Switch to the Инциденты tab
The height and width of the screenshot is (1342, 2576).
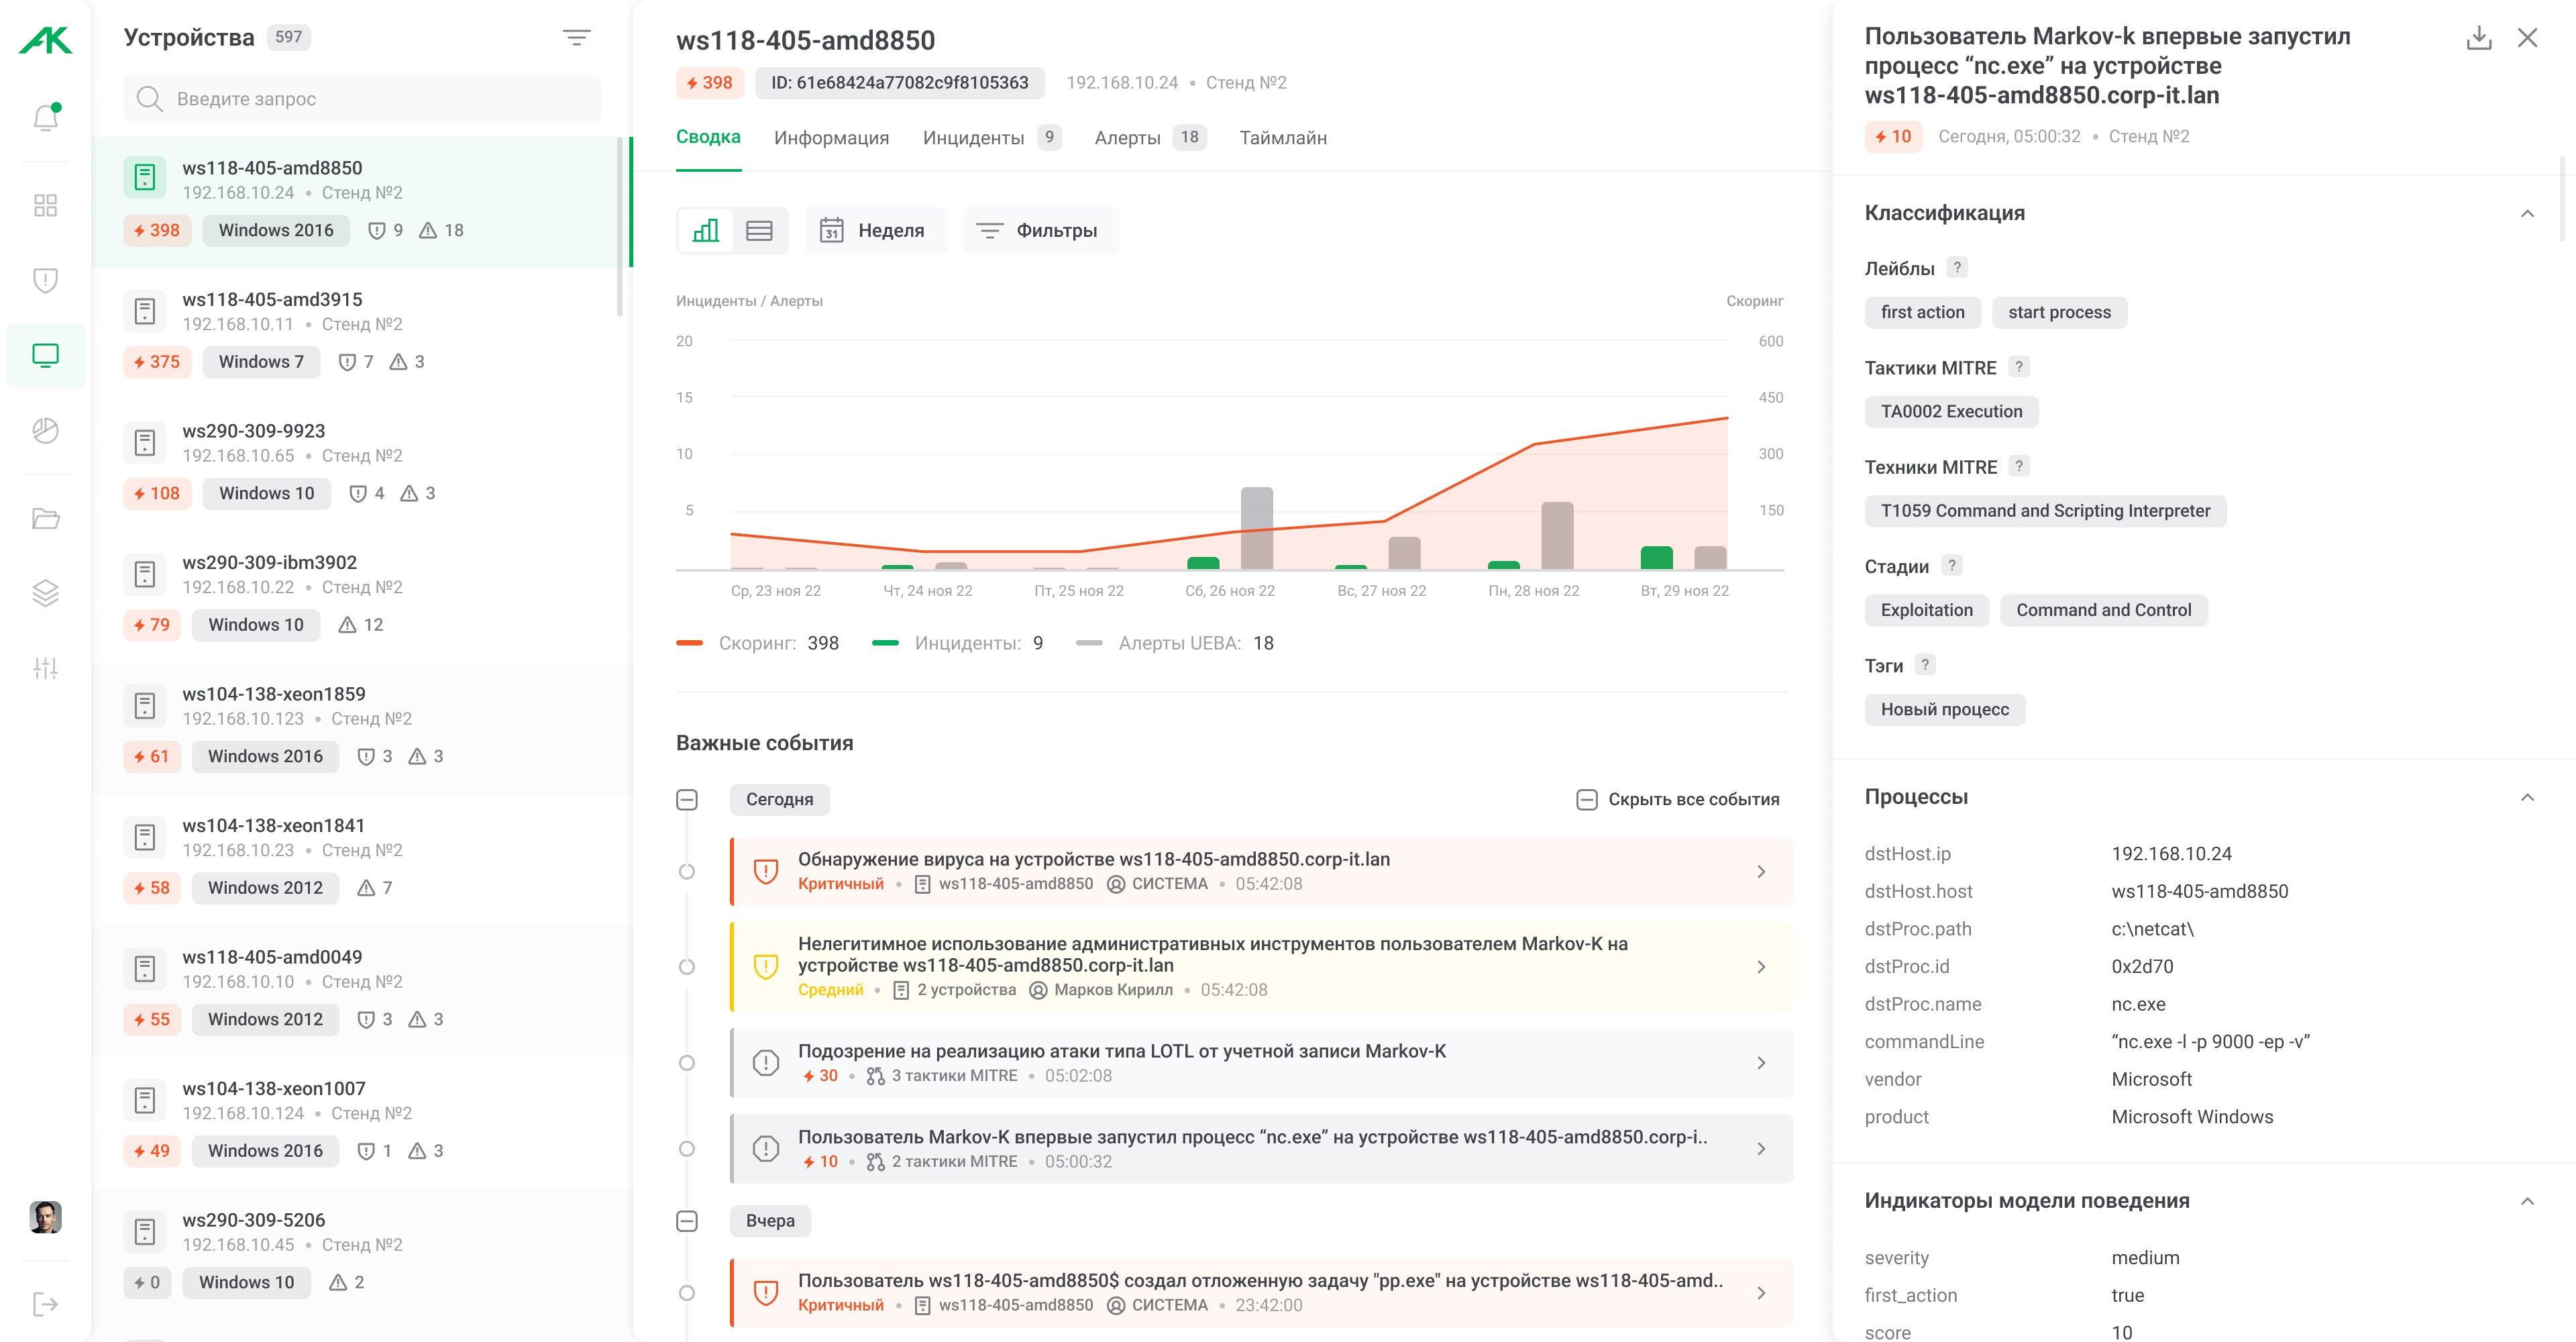(x=973, y=138)
